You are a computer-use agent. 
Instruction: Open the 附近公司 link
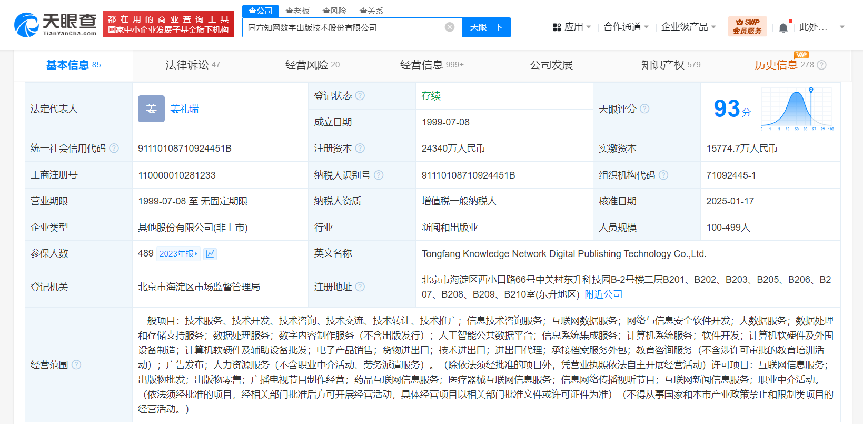tap(603, 294)
